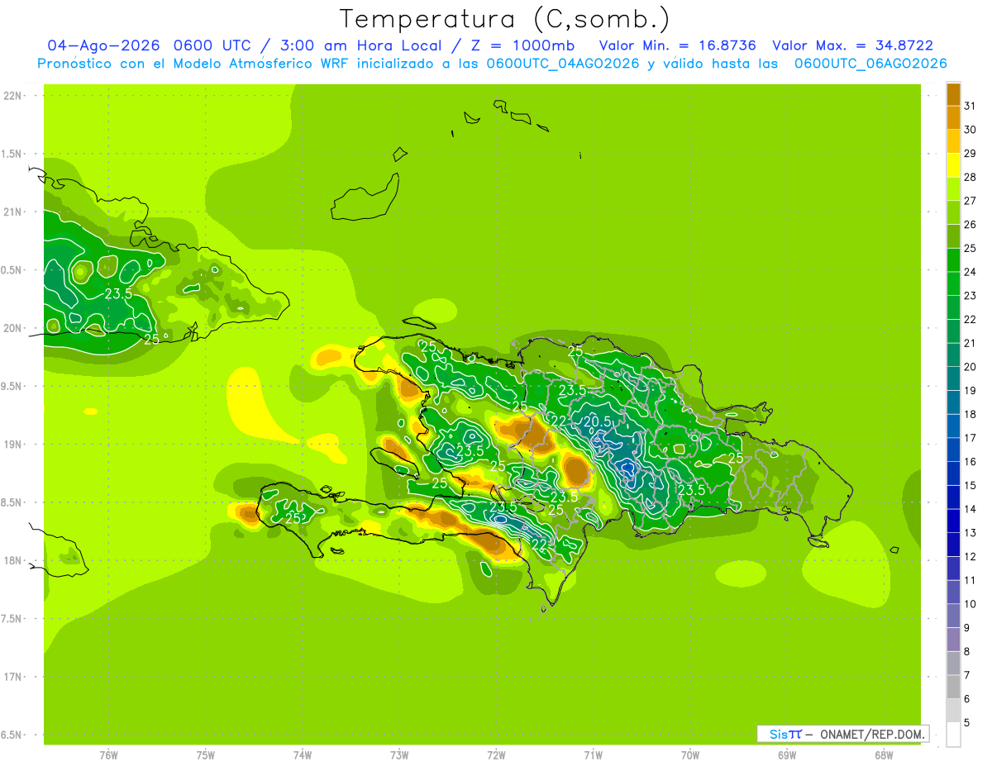Image resolution: width=992 pixels, height=766 pixels.
Task: Click the "71W" longitude label
Action: click(593, 754)
